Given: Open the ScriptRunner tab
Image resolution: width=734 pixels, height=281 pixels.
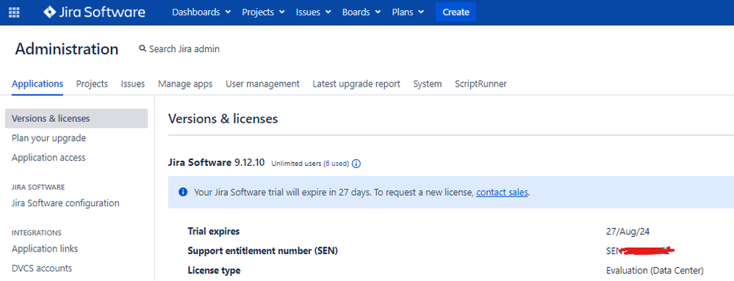Looking at the screenshot, I should tap(481, 84).
